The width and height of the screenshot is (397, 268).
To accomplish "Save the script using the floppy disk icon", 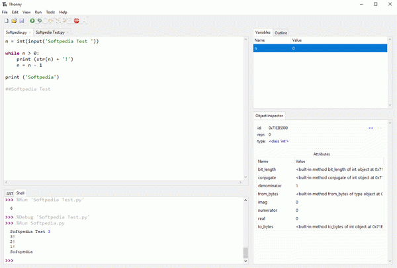I will (x=22, y=21).
